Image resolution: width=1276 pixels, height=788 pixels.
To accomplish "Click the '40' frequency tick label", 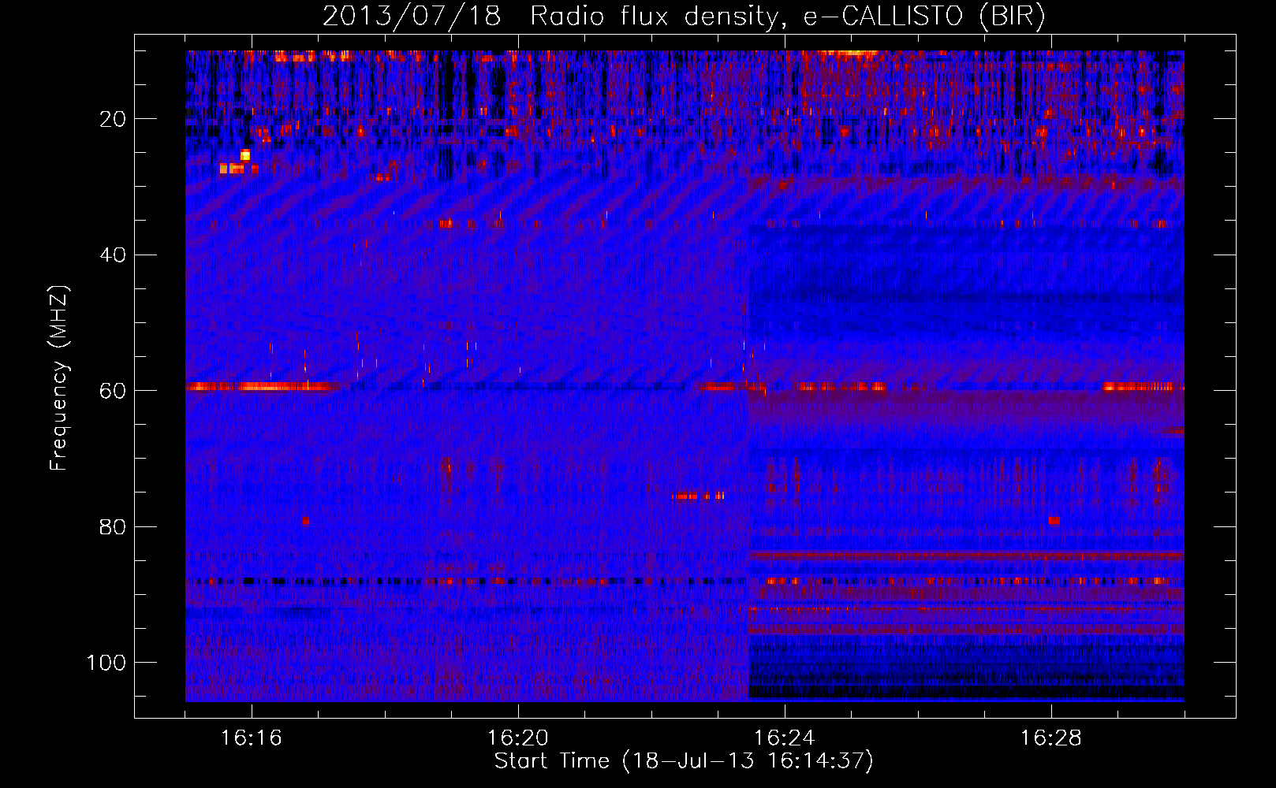I will 113,255.
